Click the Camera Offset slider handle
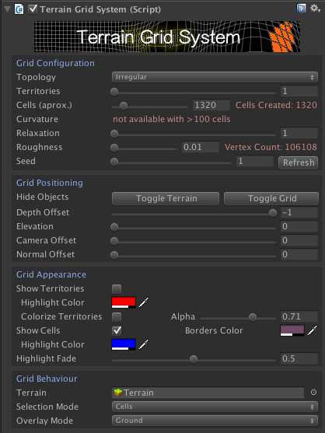 point(114,241)
